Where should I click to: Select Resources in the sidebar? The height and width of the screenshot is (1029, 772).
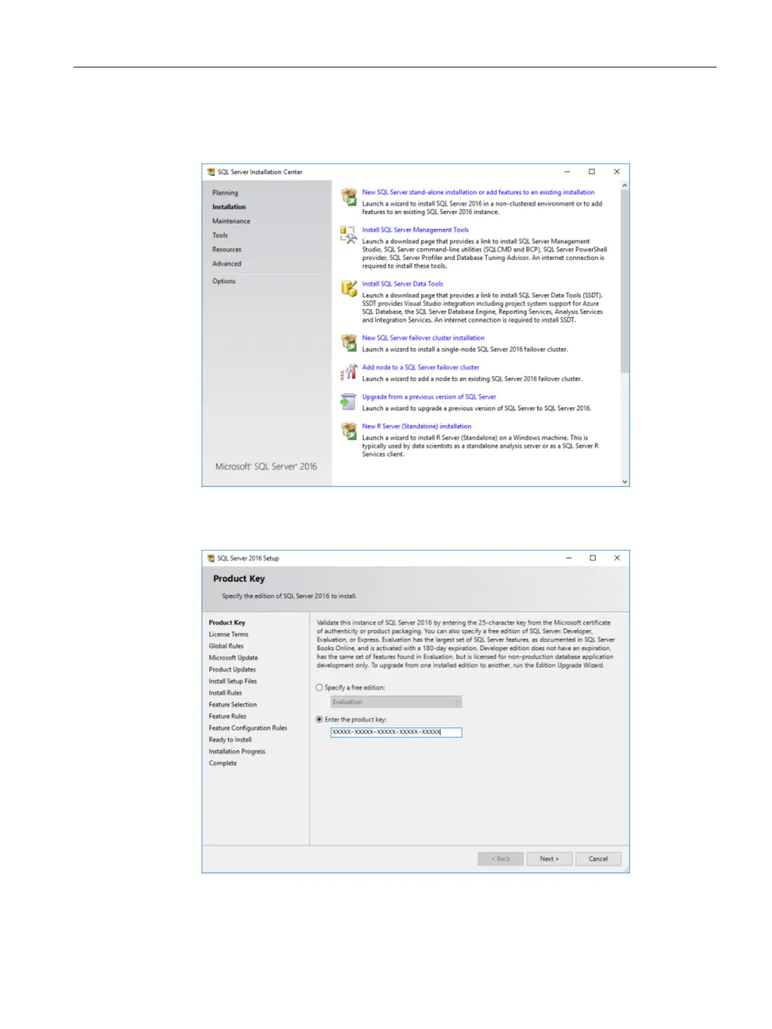(x=226, y=250)
